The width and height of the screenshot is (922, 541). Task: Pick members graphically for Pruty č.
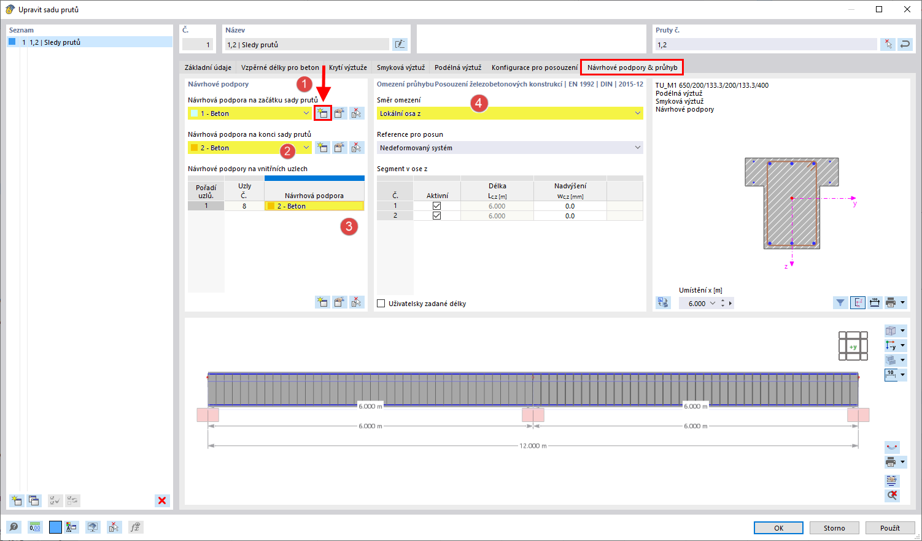888,44
